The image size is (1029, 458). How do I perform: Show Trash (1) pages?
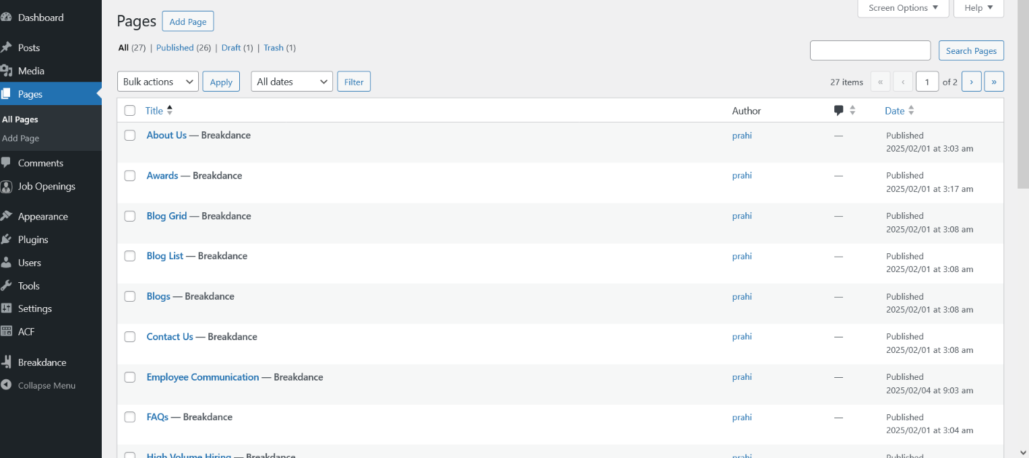tap(280, 48)
